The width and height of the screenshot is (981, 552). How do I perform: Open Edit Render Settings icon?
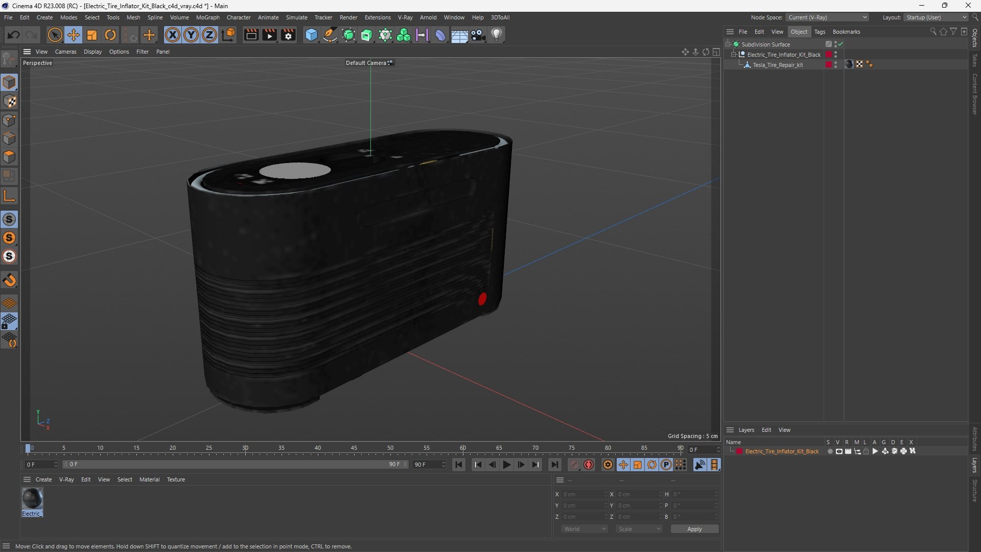tap(288, 35)
